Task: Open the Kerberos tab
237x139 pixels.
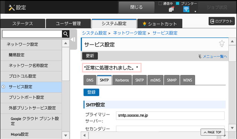Action: [x=122, y=80]
